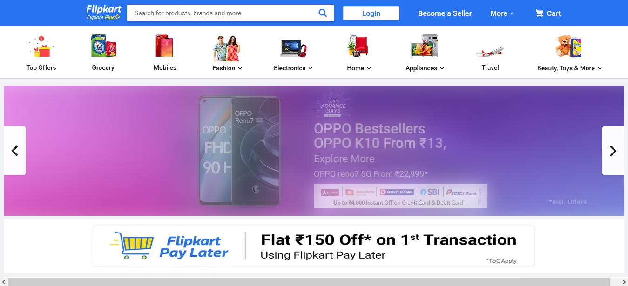Expand the Fashion category dropdown
This screenshot has width=628, height=286.
[x=227, y=68]
